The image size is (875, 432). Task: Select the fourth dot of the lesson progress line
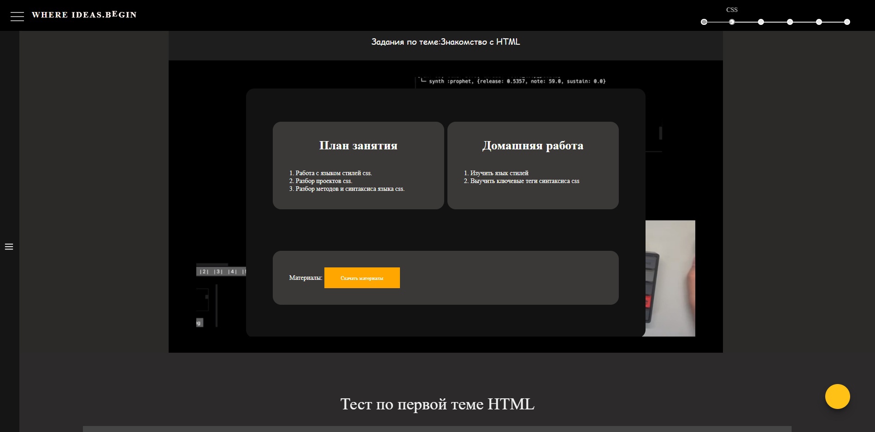coord(790,22)
